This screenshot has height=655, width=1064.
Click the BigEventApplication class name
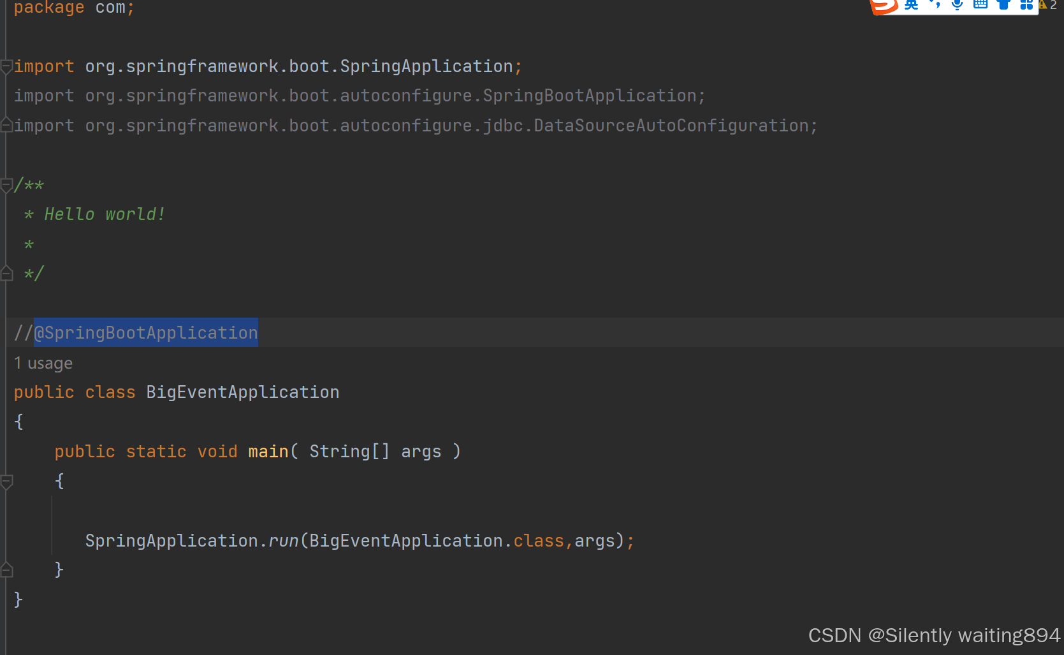242,392
